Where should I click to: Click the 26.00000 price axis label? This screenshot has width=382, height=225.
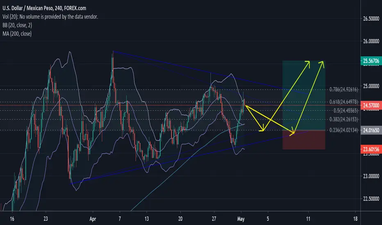371,41
